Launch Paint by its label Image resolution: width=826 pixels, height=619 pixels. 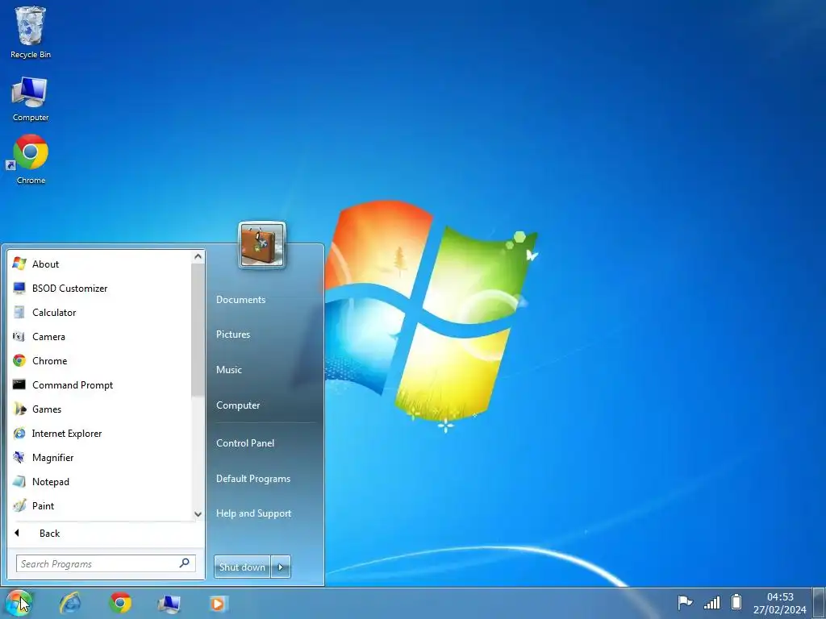point(43,506)
